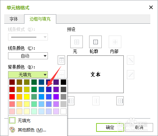Toggle the inner vertical border button
Screen dimensions: 158x136
[96, 101]
